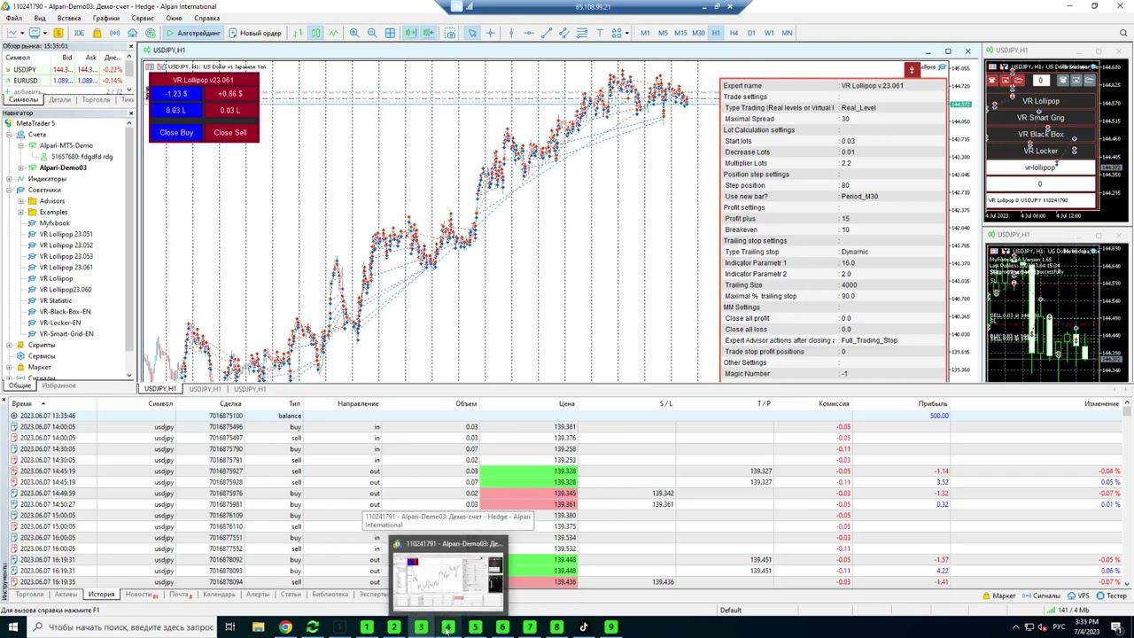
Task: Select the MN timeframe
Action: 787,33
